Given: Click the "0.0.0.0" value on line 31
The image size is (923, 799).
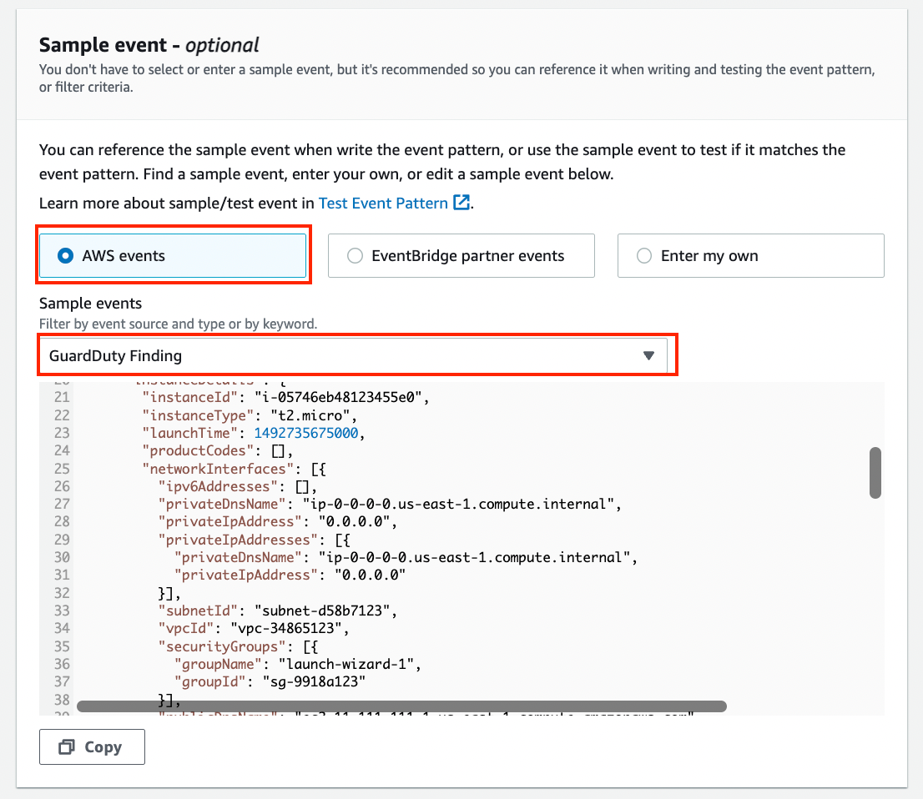Looking at the screenshot, I should (x=371, y=575).
